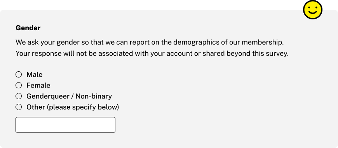
Task: Click the "Genderqueer / Non-binary" label text
Action: [x=69, y=96]
